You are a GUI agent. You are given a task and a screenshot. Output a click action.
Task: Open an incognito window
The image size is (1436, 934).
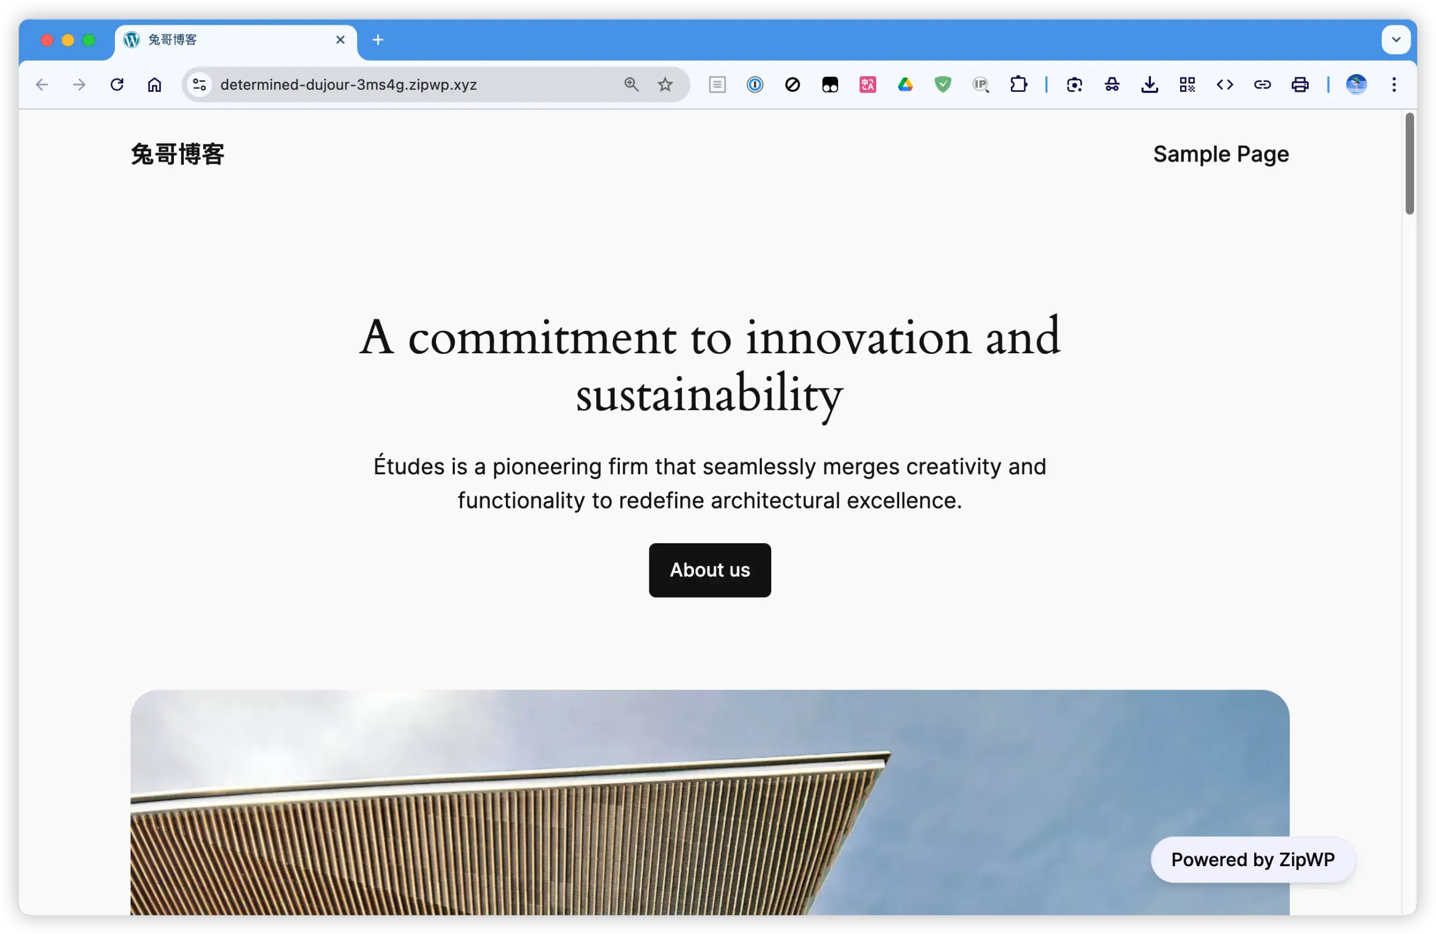[x=1112, y=85]
